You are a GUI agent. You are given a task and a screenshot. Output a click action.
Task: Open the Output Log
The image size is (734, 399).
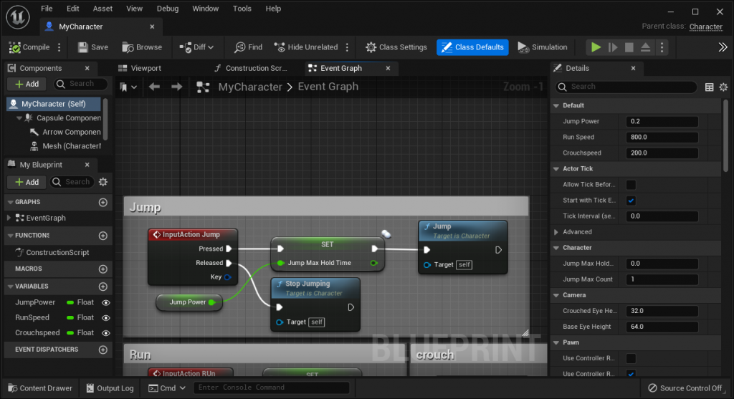click(110, 388)
